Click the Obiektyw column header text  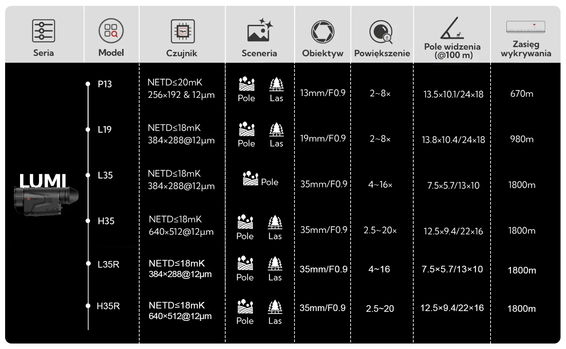323,53
